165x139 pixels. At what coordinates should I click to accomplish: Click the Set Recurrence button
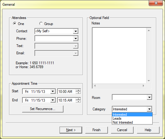(x=43, y=109)
